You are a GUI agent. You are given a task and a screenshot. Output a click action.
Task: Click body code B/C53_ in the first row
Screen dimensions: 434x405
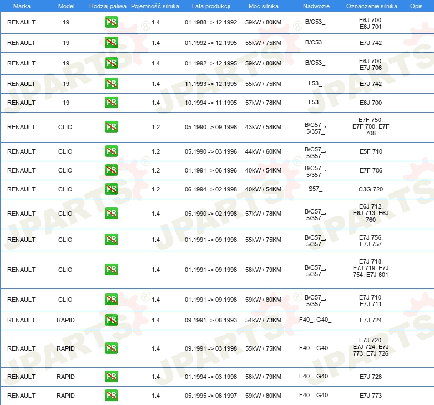(315, 22)
